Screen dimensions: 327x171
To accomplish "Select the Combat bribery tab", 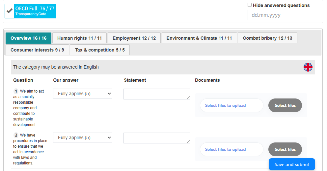I will point(267,38).
